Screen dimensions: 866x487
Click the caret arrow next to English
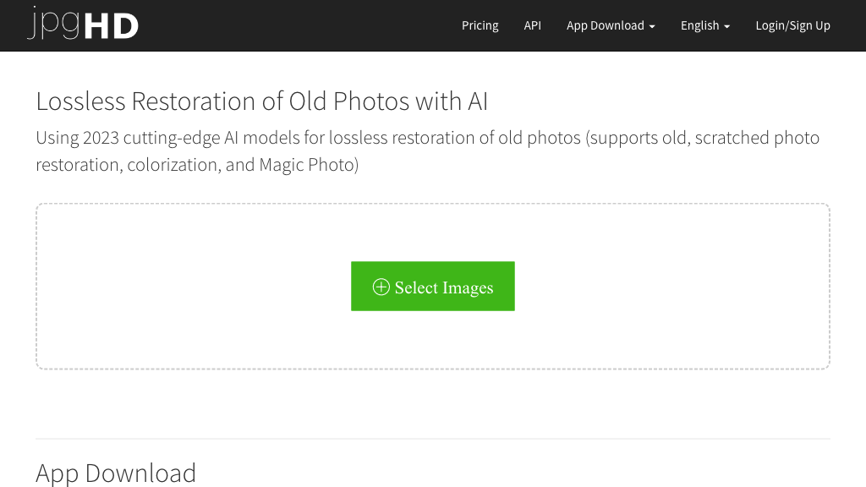pyautogui.click(x=726, y=26)
